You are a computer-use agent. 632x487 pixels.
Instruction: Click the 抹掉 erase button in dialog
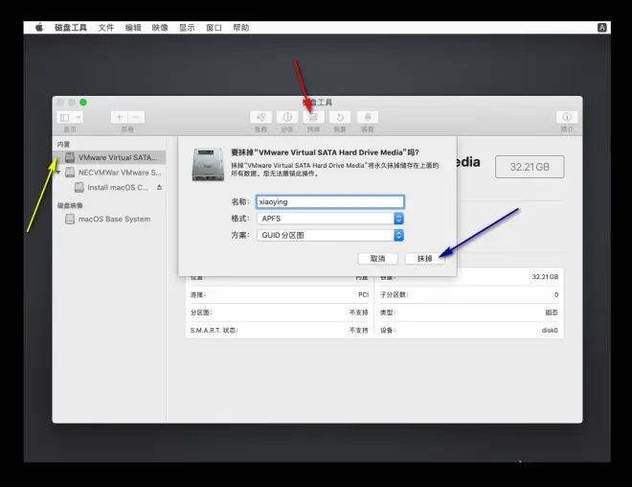coord(424,259)
